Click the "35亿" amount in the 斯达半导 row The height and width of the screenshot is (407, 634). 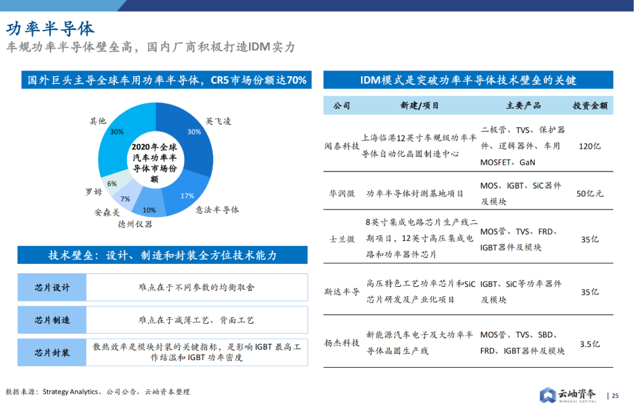tap(589, 292)
